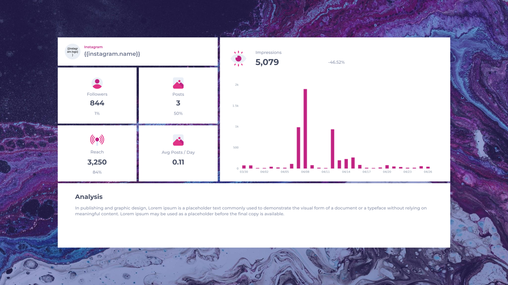Click the 04/23 axis date label

[407, 172]
